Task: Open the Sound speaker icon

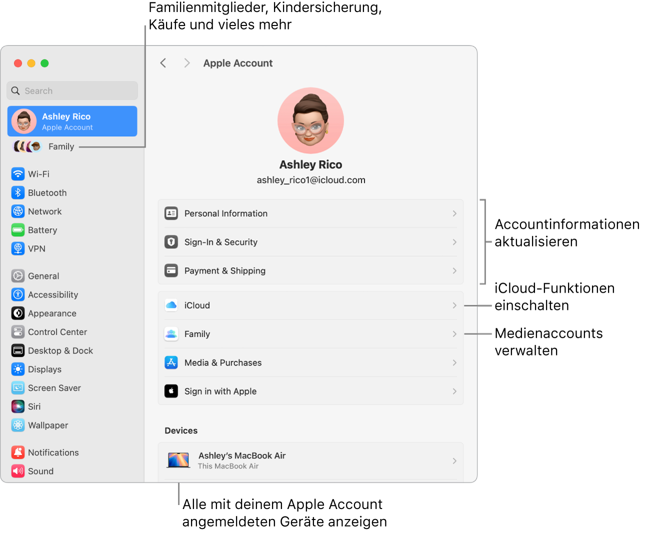Action: [18, 471]
